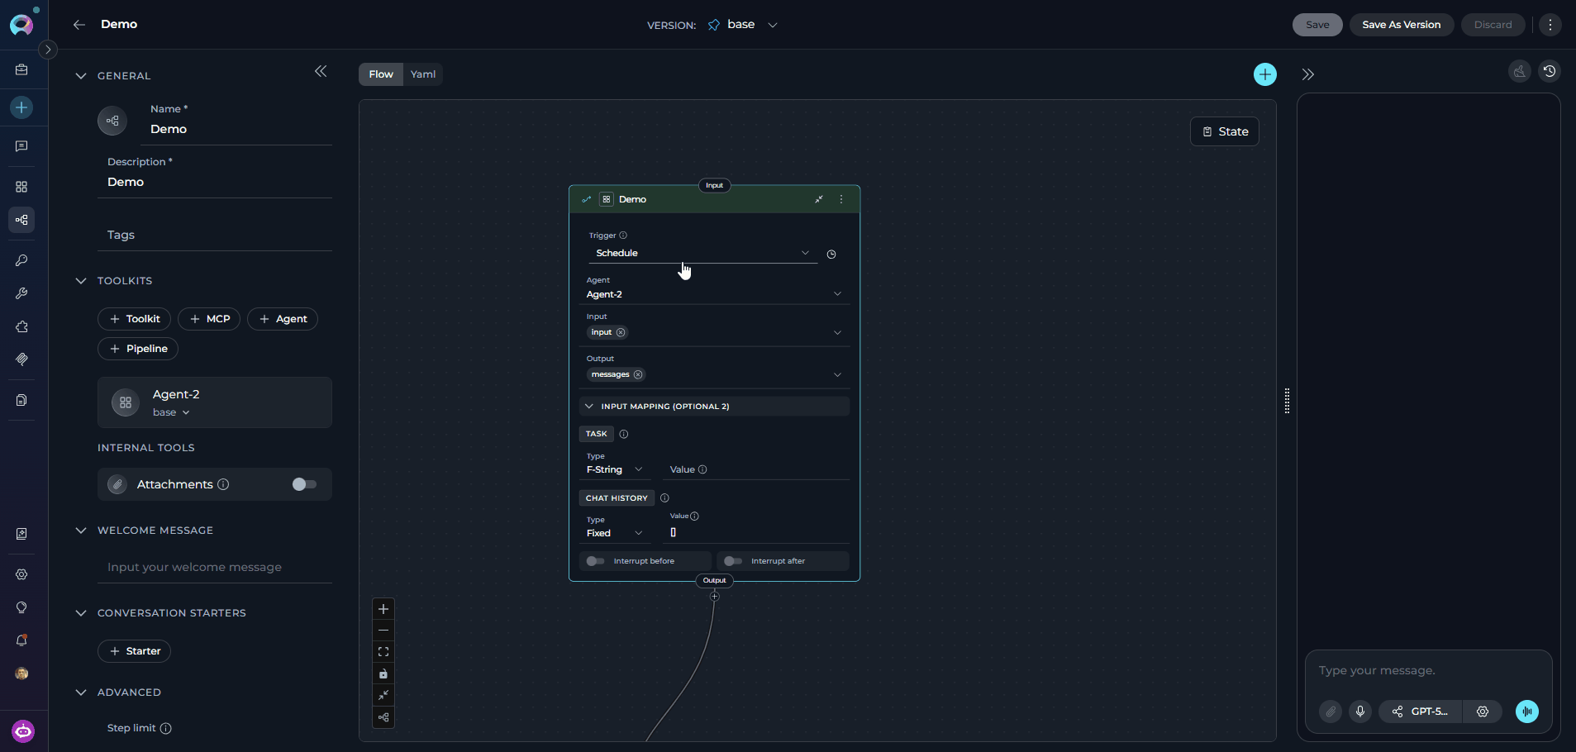Open the settings gear in left sidebar
Image resolution: width=1576 pixels, height=752 pixels.
(x=22, y=574)
